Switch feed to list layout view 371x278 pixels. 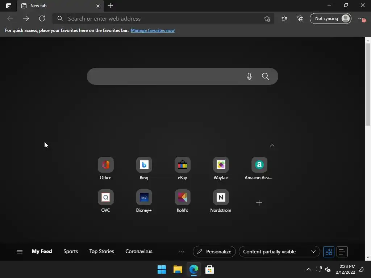pos(342,252)
